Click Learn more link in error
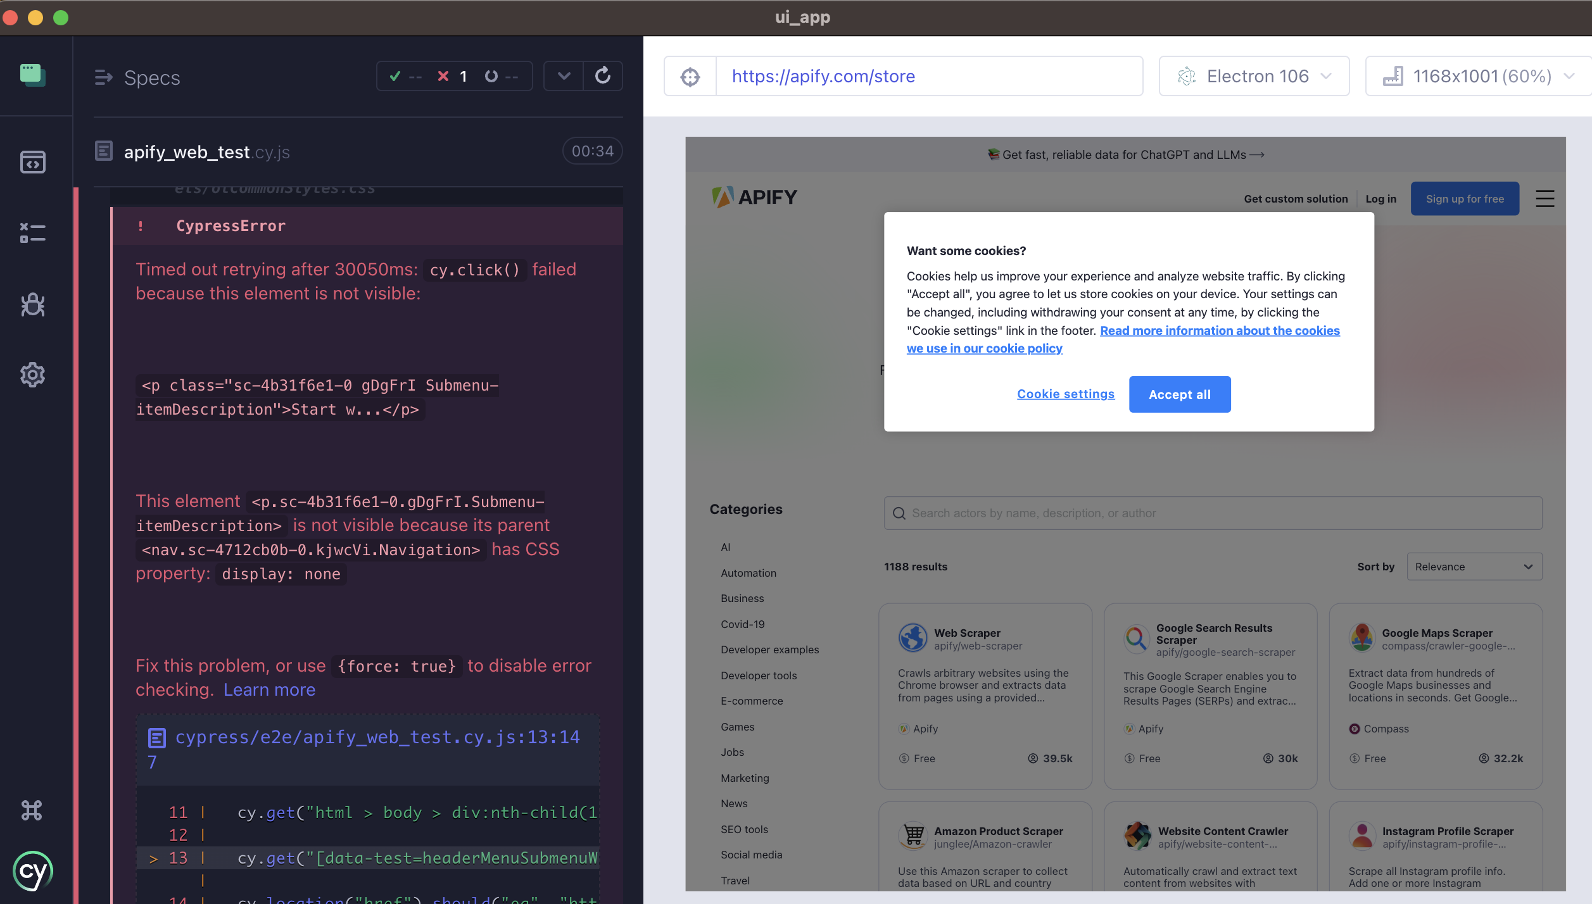 [269, 689]
